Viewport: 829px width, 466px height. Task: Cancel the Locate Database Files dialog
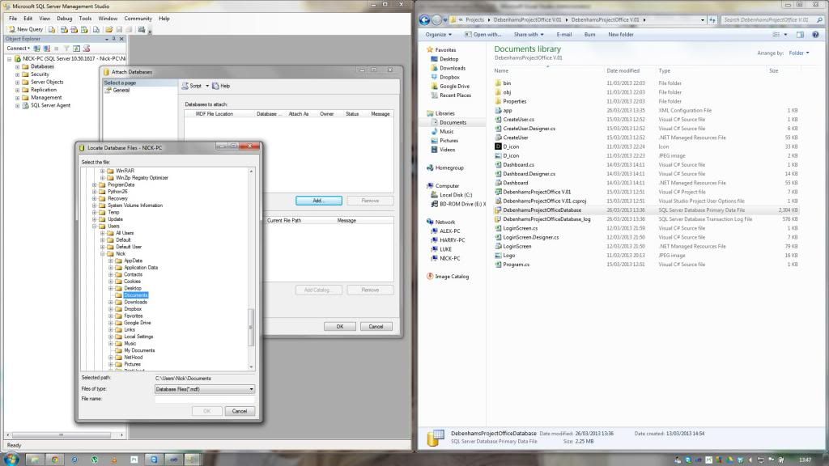(x=240, y=411)
